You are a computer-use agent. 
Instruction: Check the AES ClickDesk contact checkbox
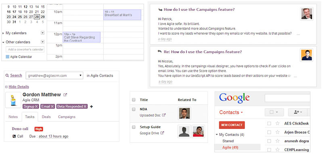[x=269, y=123]
